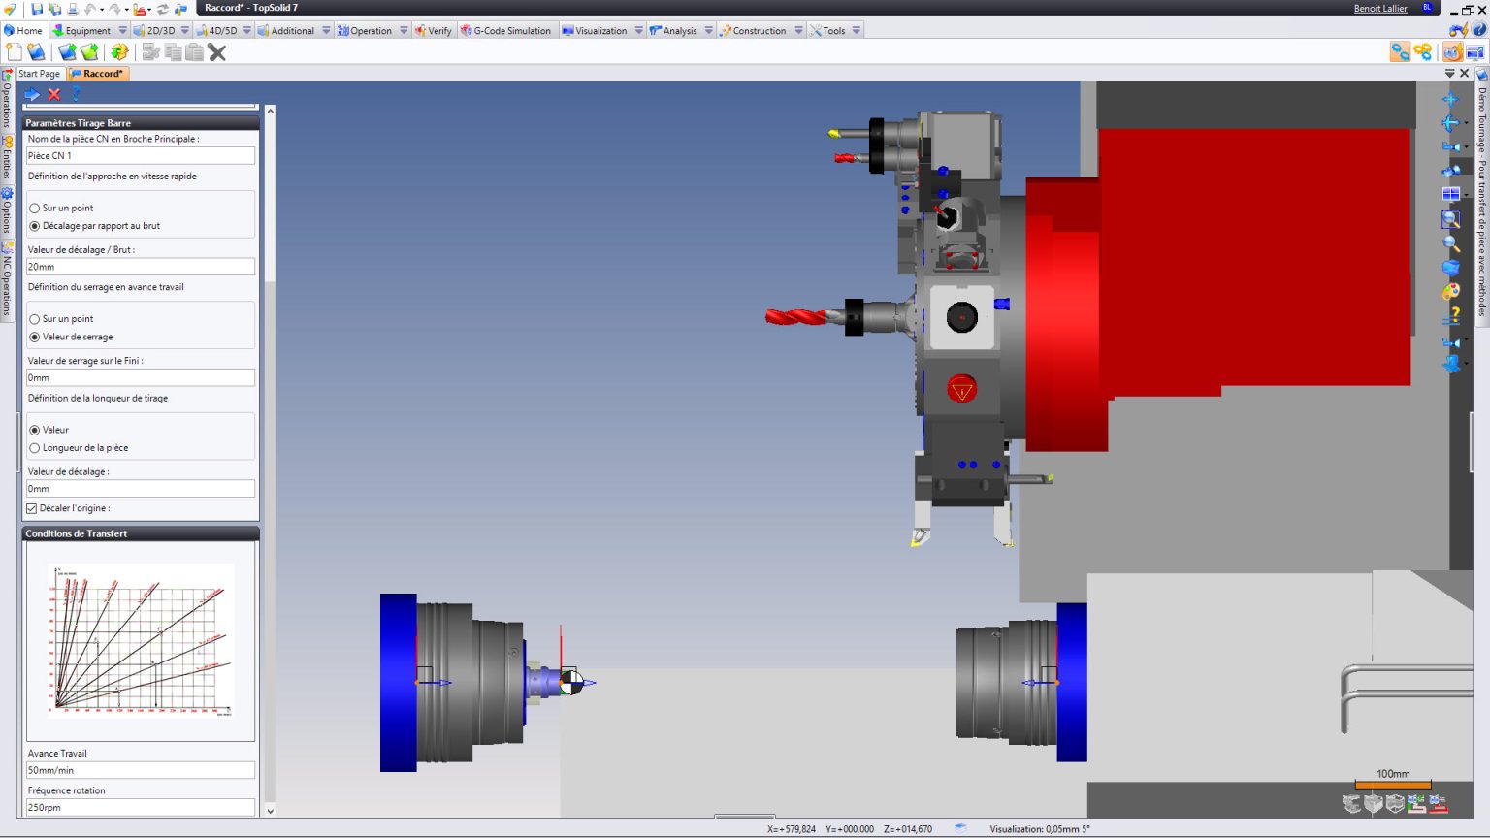Screen dimensions: 1490x838
Task: Select the green validate arrow in Raccord panel
Action: coord(32,94)
